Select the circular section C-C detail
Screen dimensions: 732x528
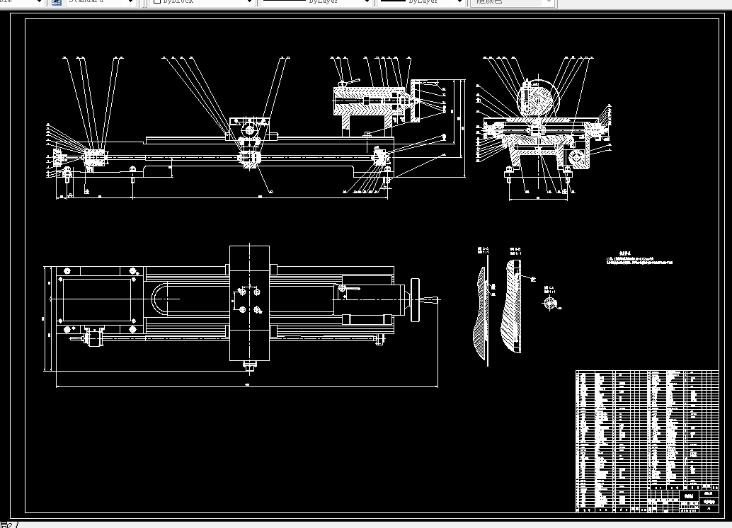pos(550,304)
